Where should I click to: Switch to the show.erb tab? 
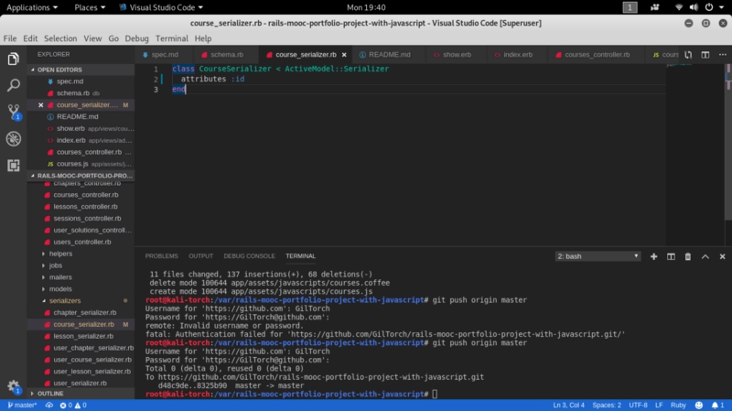457,55
